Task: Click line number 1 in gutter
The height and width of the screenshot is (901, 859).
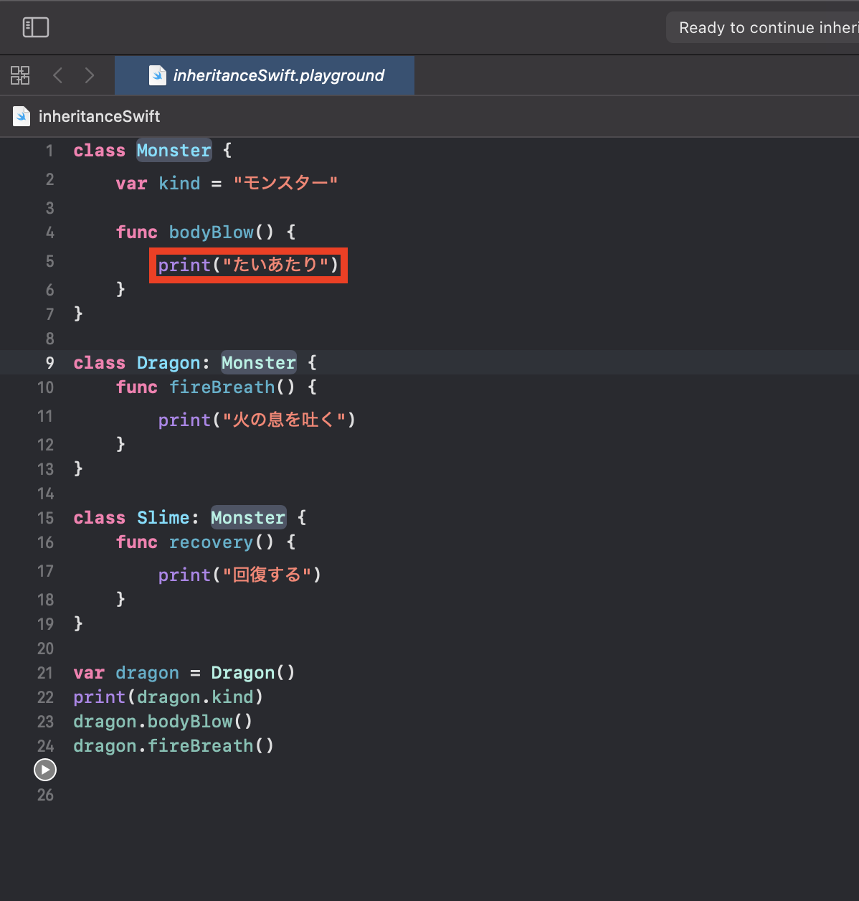Action: click(49, 151)
